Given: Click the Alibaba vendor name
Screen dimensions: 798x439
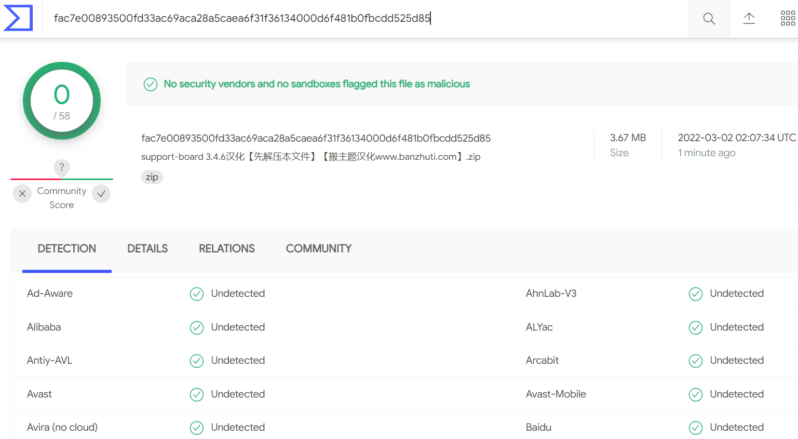Looking at the screenshot, I should [44, 327].
